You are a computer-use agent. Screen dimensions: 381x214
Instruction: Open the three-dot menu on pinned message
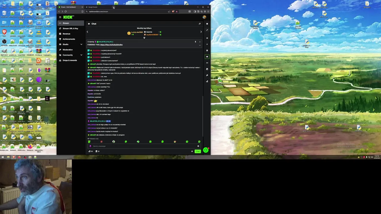[x=200, y=42]
